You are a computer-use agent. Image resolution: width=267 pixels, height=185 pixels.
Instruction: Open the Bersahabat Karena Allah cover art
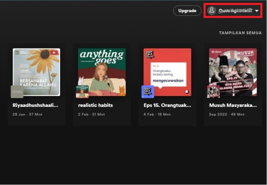tap(36, 72)
